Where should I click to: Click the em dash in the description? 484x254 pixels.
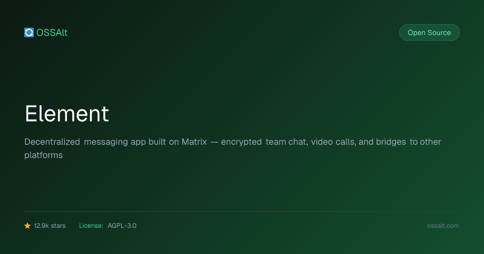point(215,142)
